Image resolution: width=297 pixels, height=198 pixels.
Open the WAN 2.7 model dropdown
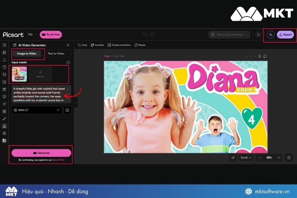tap(36, 110)
